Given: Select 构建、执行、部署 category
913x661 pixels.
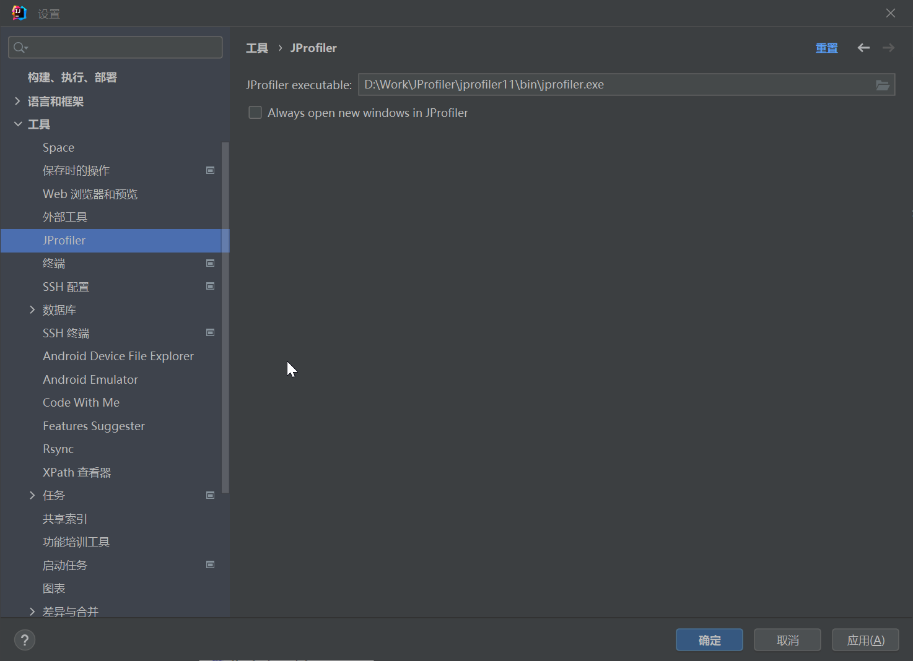Looking at the screenshot, I should pos(72,77).
